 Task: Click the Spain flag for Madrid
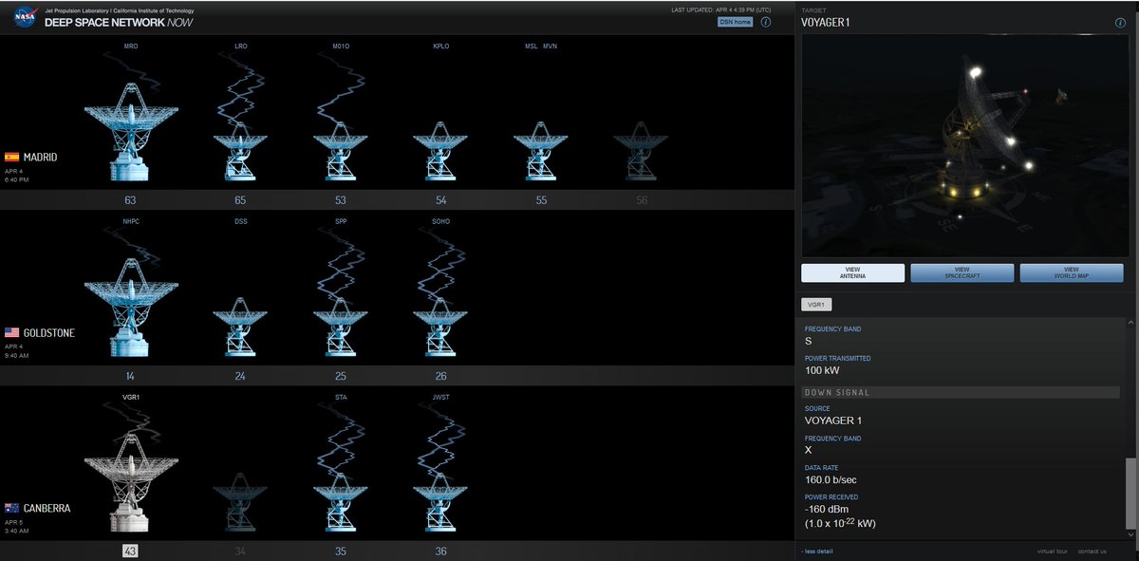point(12,157)
